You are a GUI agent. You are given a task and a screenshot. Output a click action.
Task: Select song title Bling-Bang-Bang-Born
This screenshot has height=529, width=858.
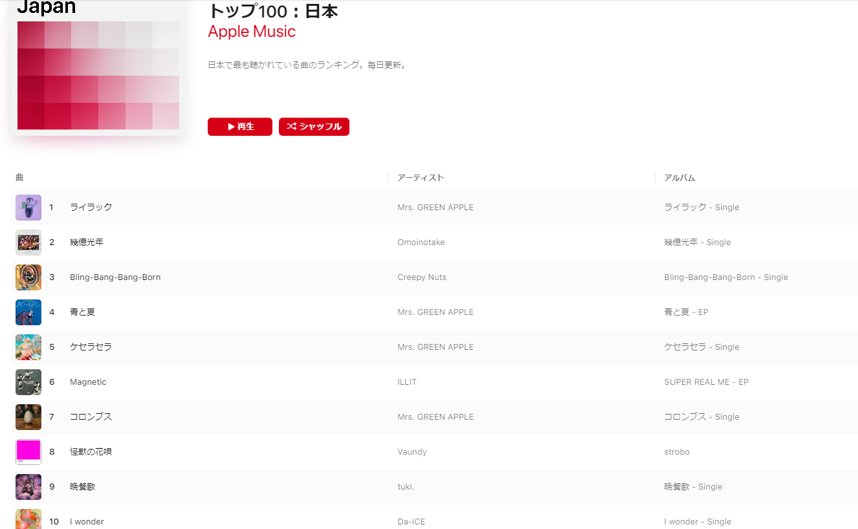[x=115, y=277]
